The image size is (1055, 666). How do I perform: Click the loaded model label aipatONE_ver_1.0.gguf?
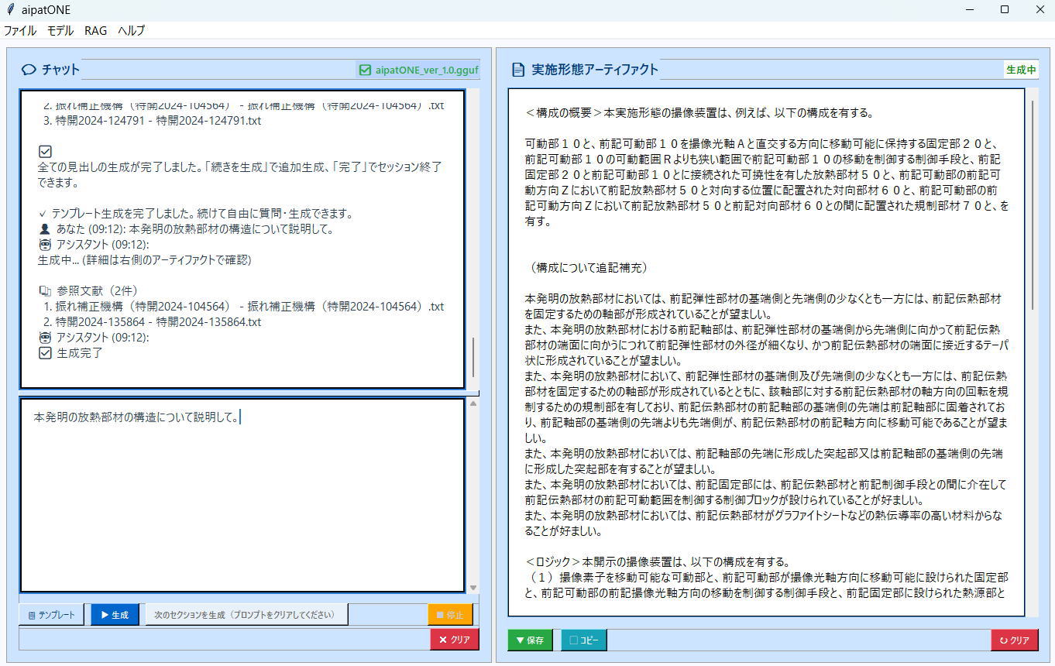(x=419, y=70)
